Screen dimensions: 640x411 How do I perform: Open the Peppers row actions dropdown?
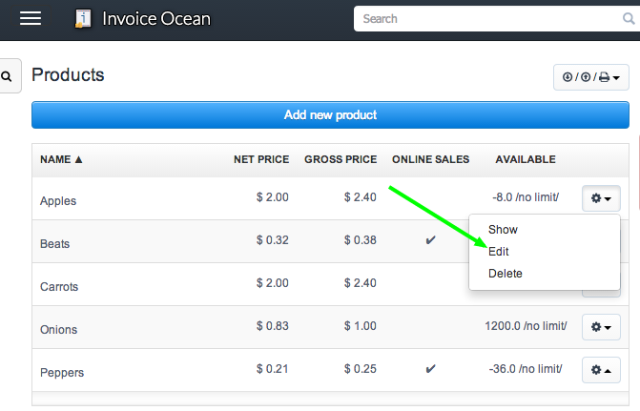pos(601,370)
